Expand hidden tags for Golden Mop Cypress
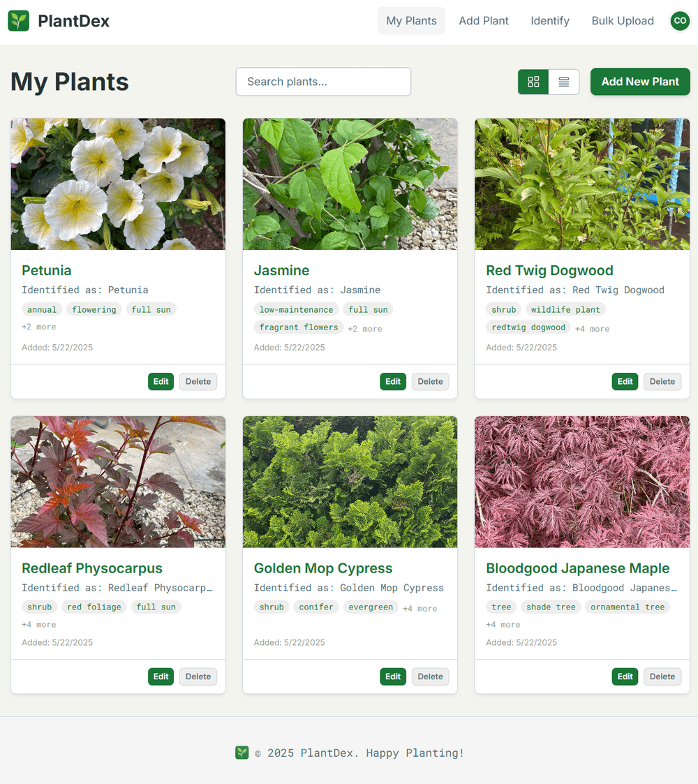Screen dimensions: 698x784 419,607
